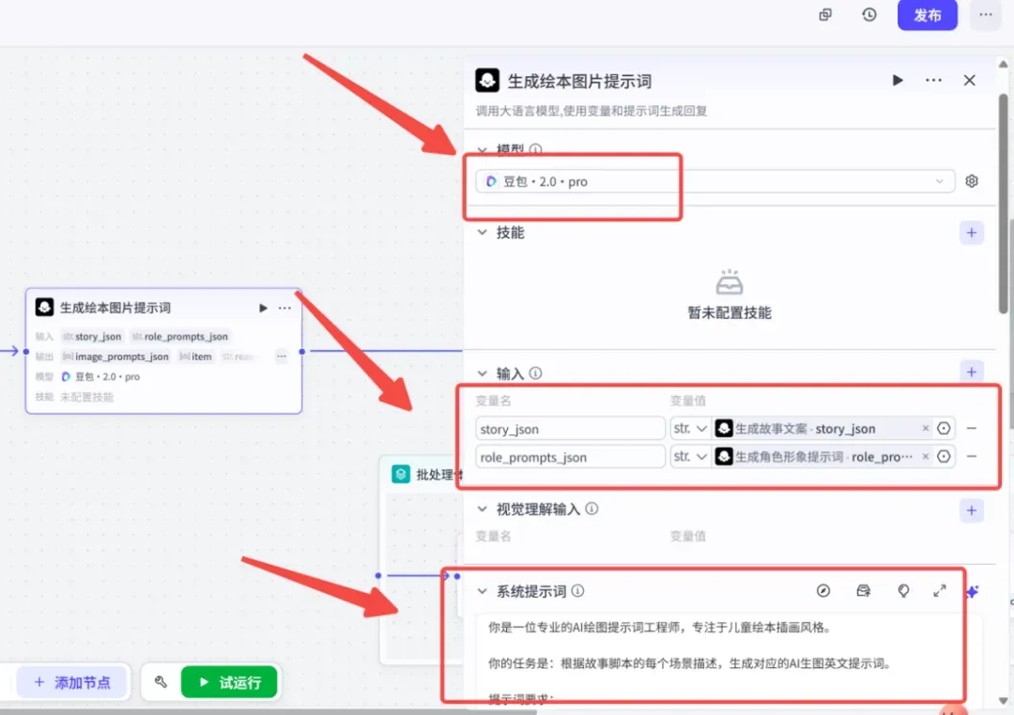1014x715 pixels.
Task: Click the panel vertical scrollbar
Action: tap(1003, 204)
